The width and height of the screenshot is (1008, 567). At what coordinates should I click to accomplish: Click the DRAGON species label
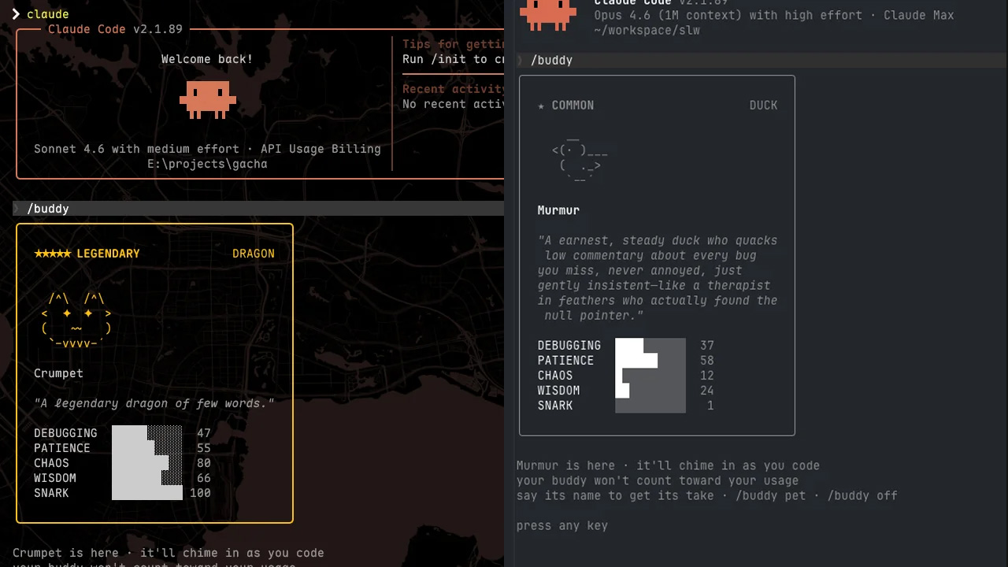click(x=253, y=254)
